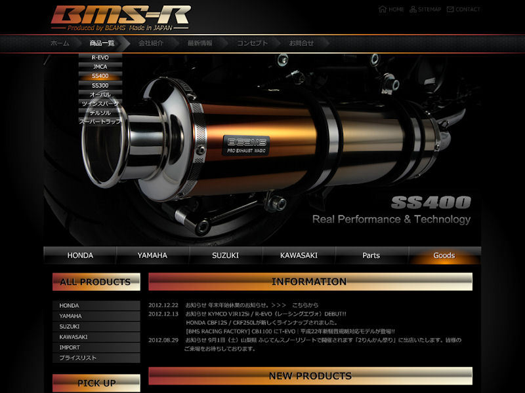Click the BMS-R logo in the header

click(x=121, y=18)
